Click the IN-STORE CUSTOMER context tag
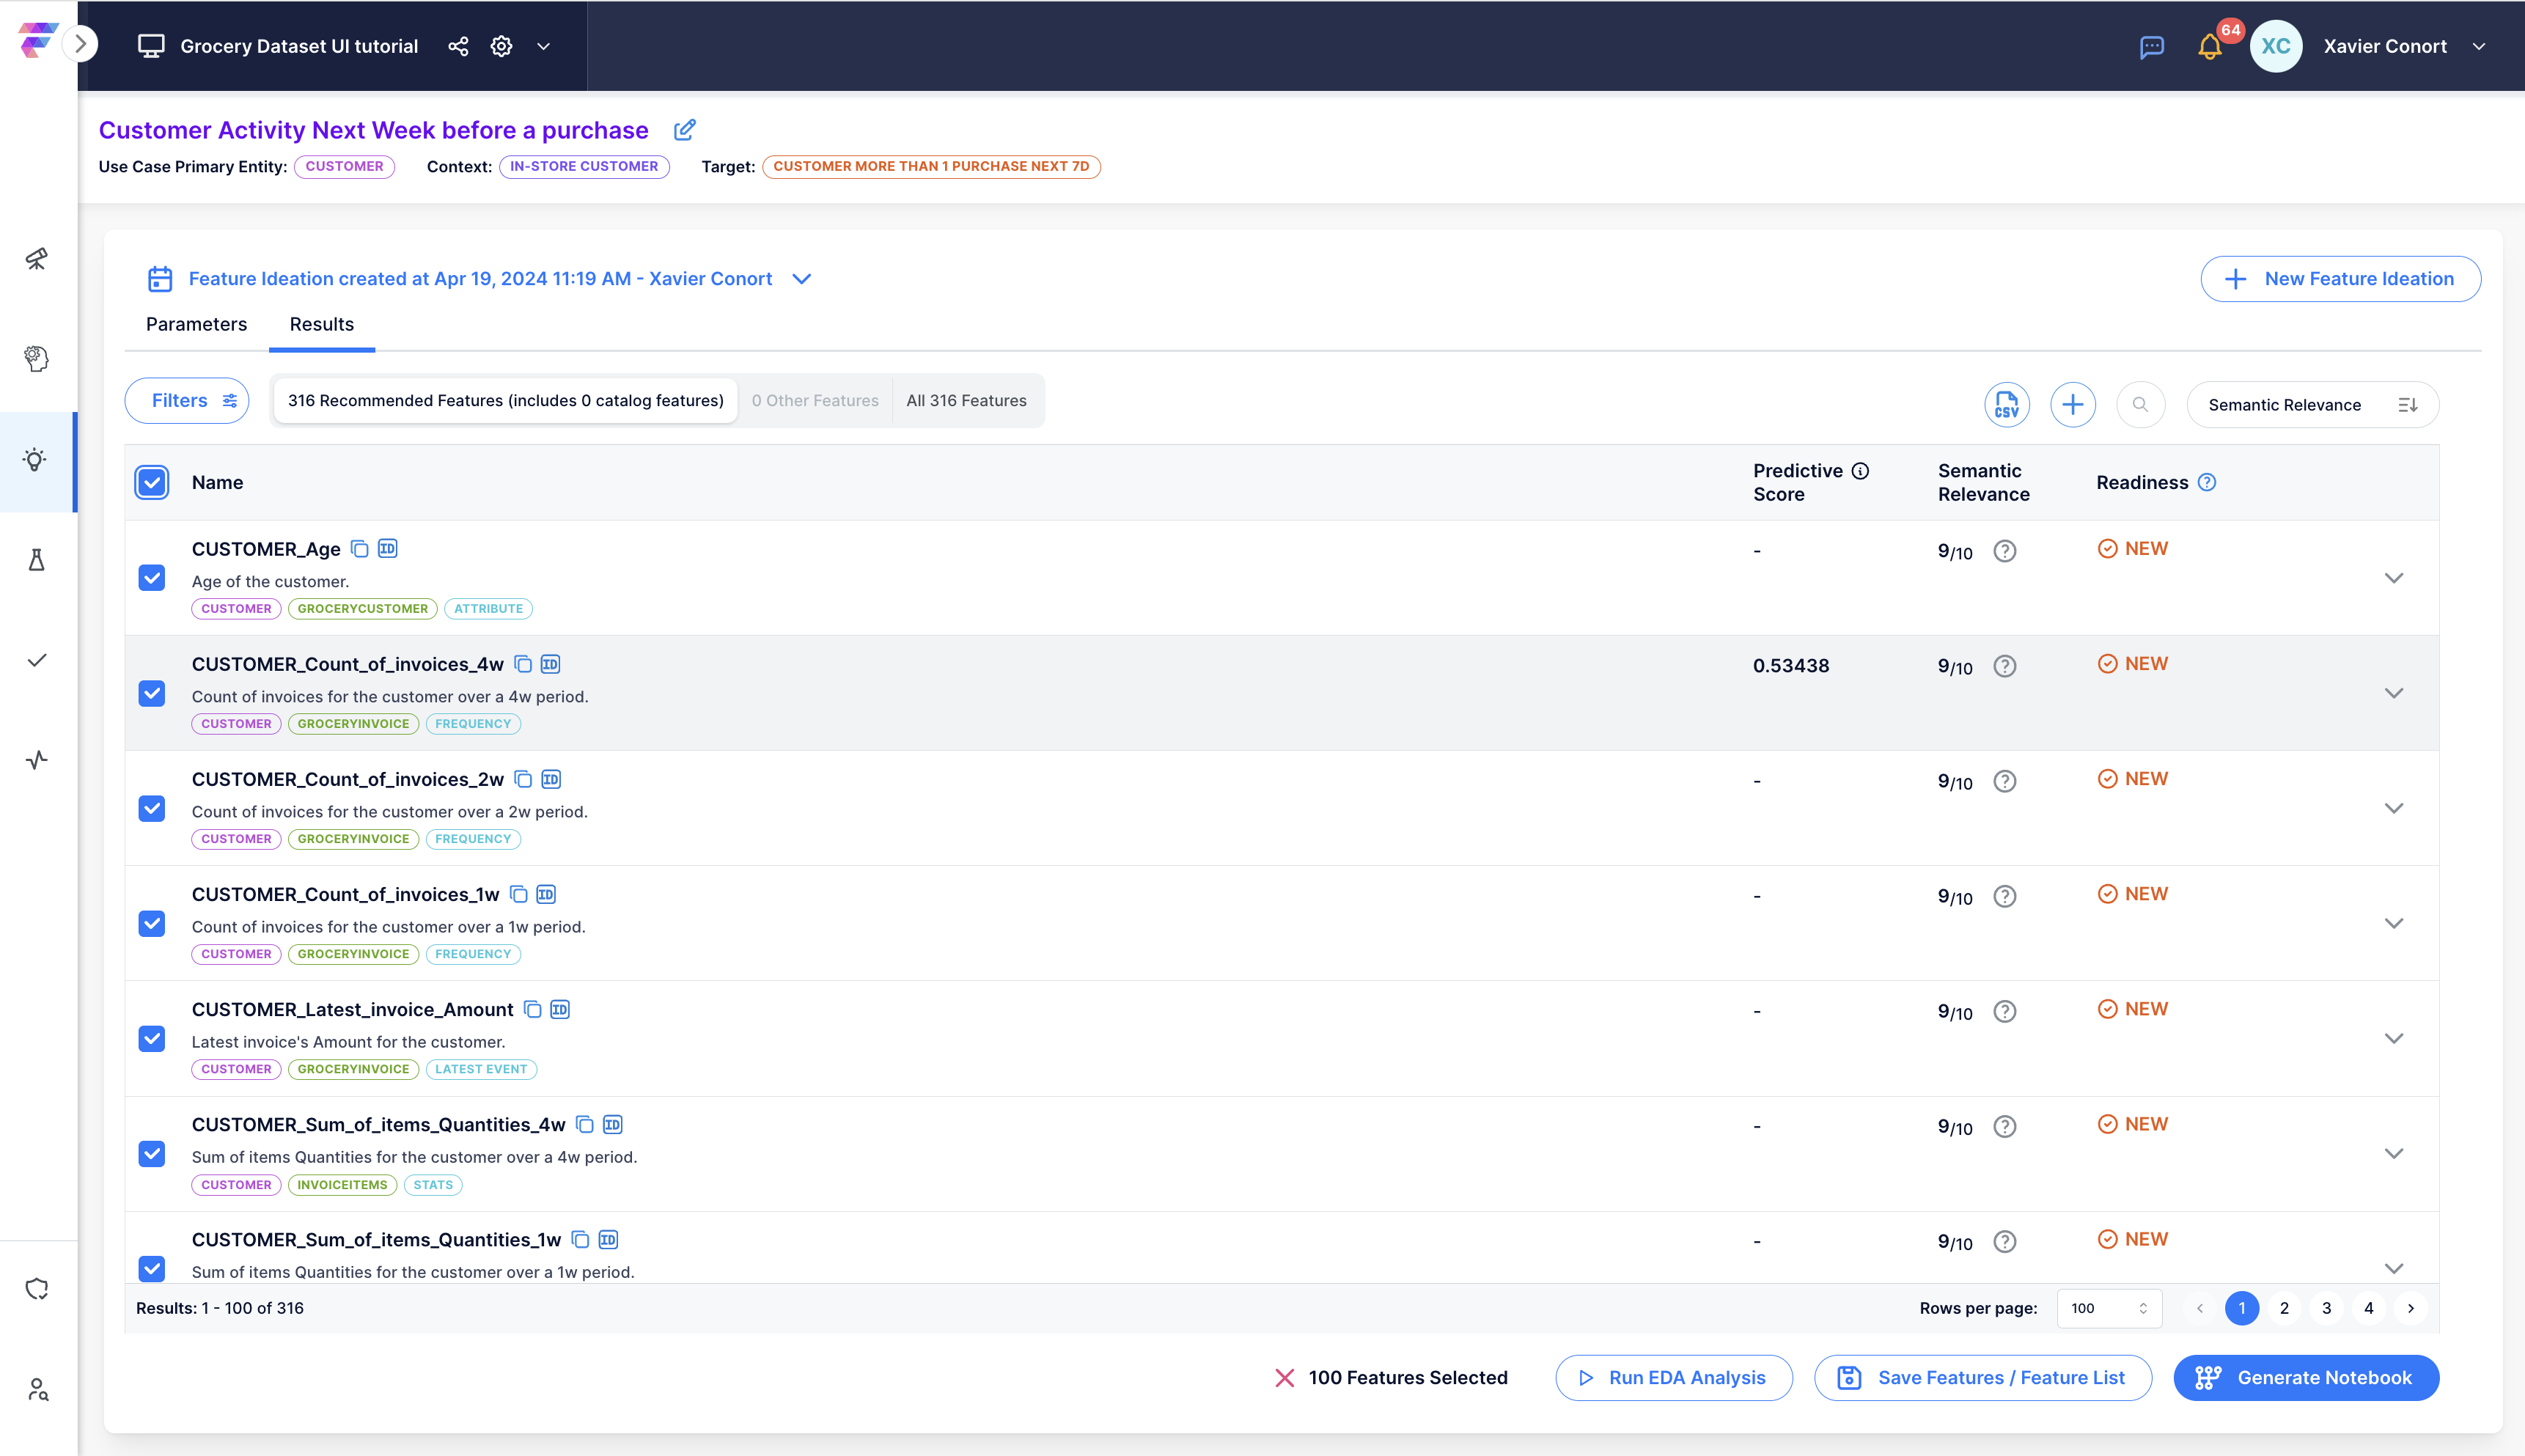This screenshot has width=2525, height=1456. coord(584,167)
